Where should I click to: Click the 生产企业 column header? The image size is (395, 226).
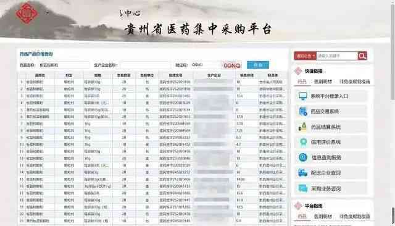pos(214,75)
